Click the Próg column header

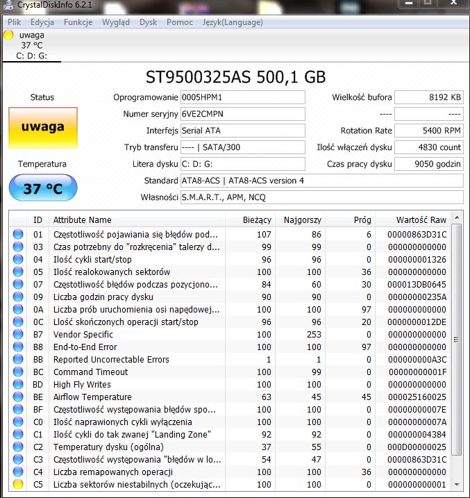(x=351, y=219)
